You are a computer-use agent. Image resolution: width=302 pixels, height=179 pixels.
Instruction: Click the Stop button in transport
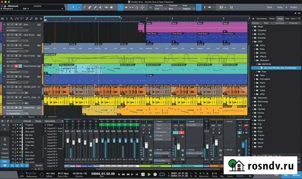pyautogui.click(x=143, y=174)
